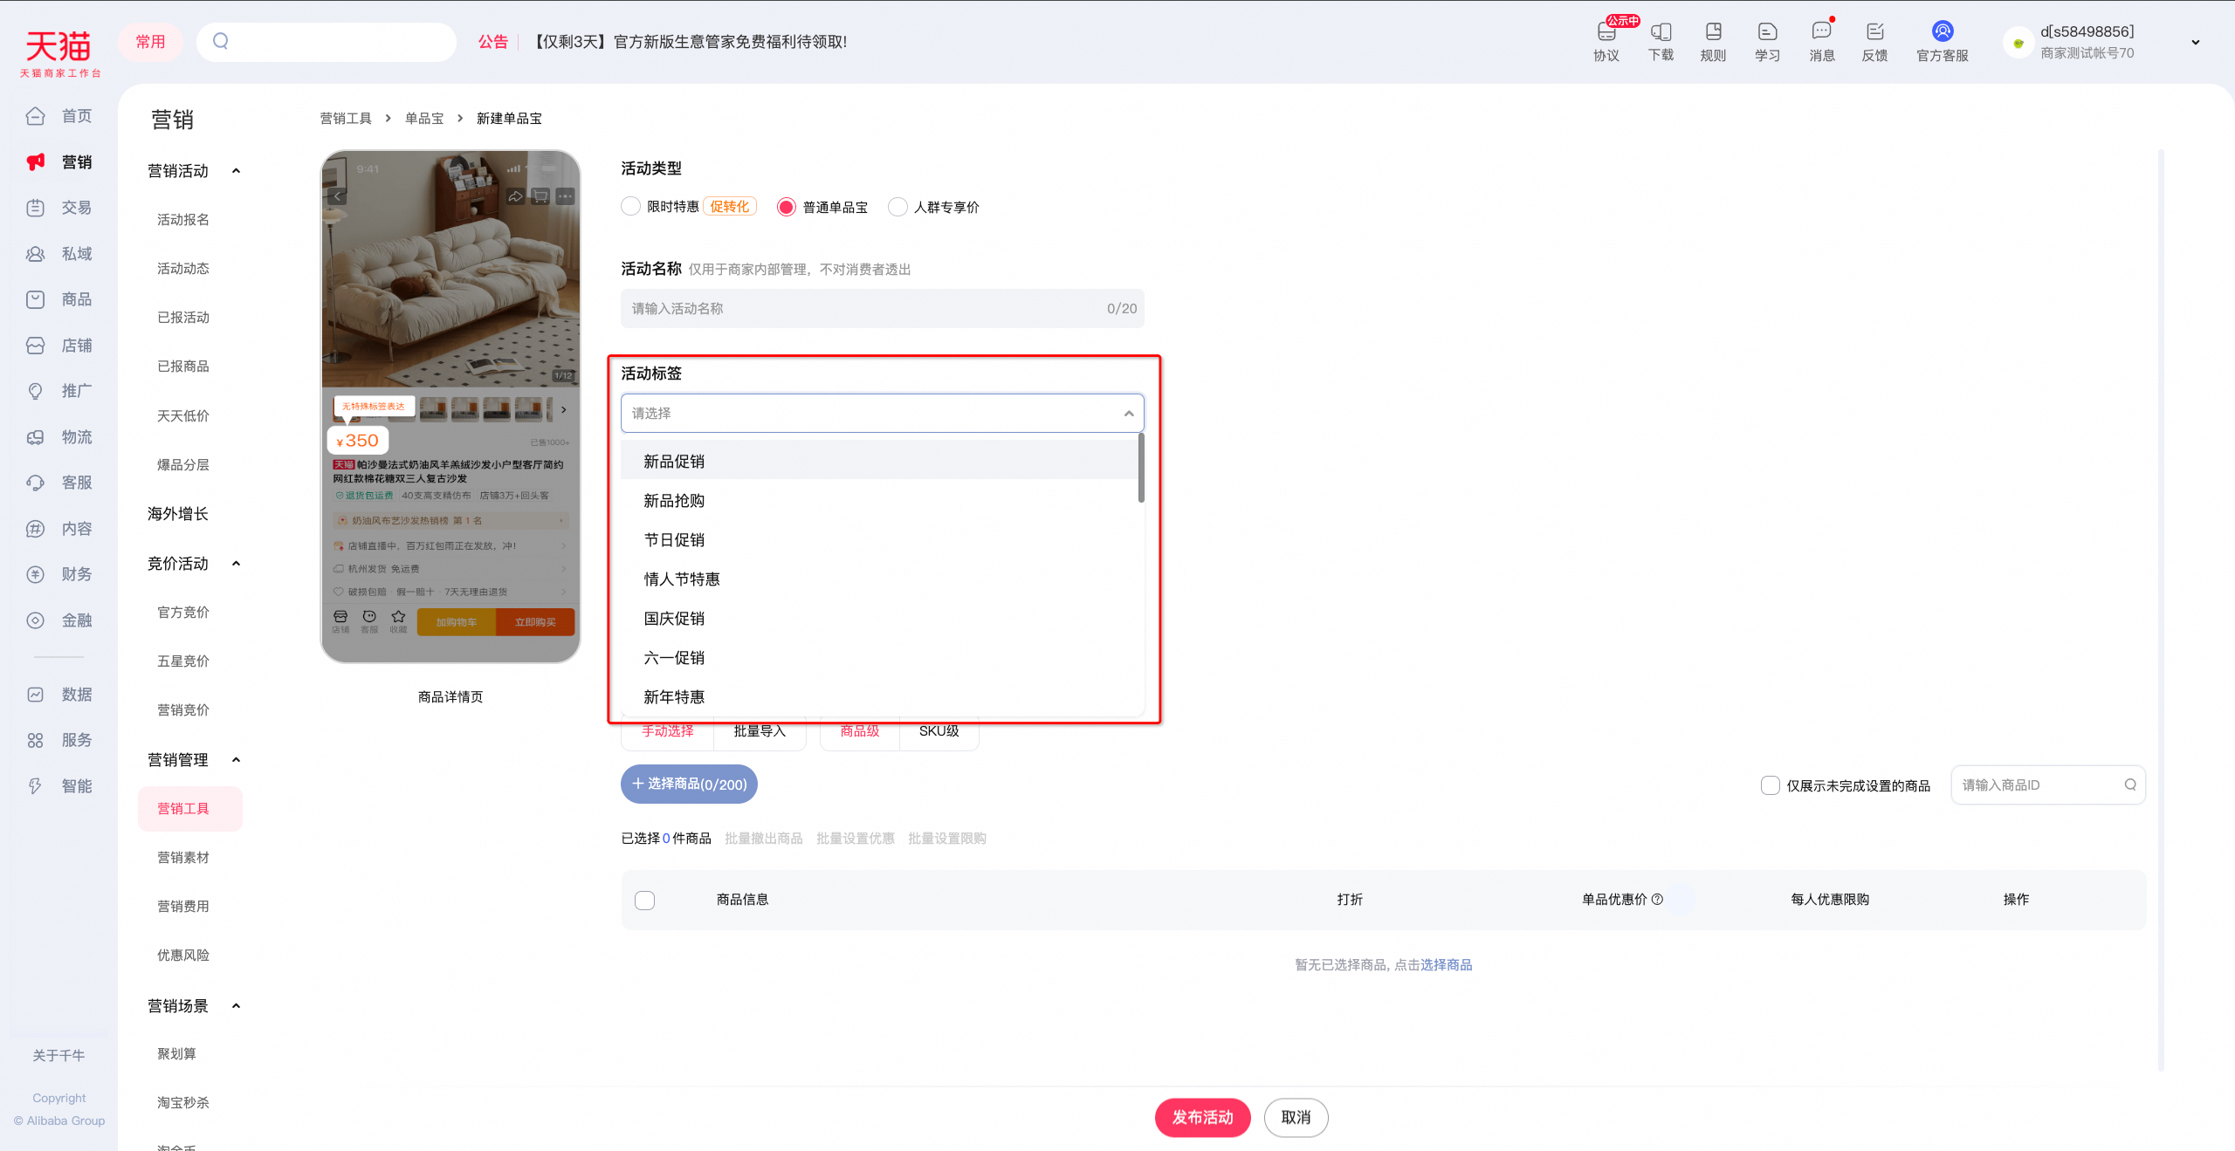Open 客服 customer service in sidebar

pyautogui.click(x=59, y=483)
